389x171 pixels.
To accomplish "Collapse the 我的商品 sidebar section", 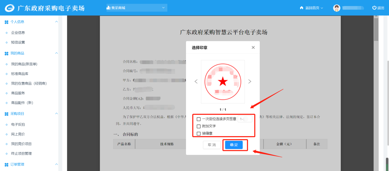I will coord(56,53).
